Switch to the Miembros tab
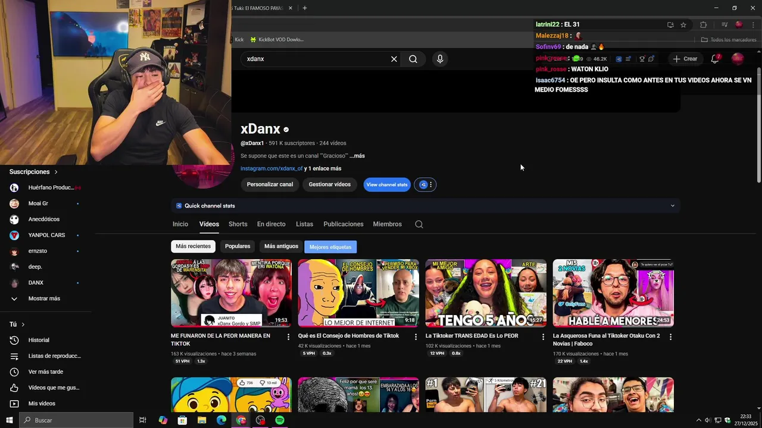The width and height of the screenshot is (762, 428). [388, 224]
